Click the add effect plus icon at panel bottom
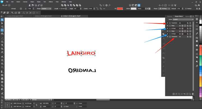202x109 pixels. coord(174,94)
